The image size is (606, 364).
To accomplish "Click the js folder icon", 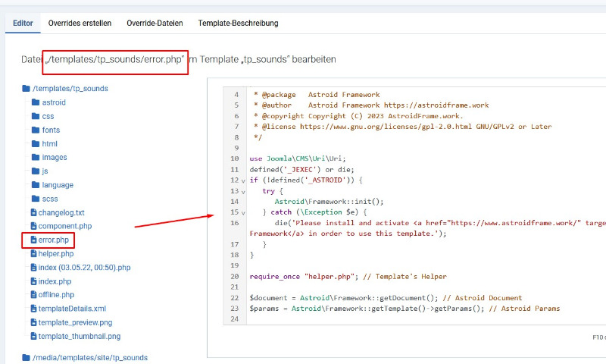I will pyautogui.click(x=36, y=171).
